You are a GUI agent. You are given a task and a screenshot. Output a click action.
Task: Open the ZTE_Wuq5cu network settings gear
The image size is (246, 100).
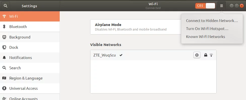click(197, 55)
